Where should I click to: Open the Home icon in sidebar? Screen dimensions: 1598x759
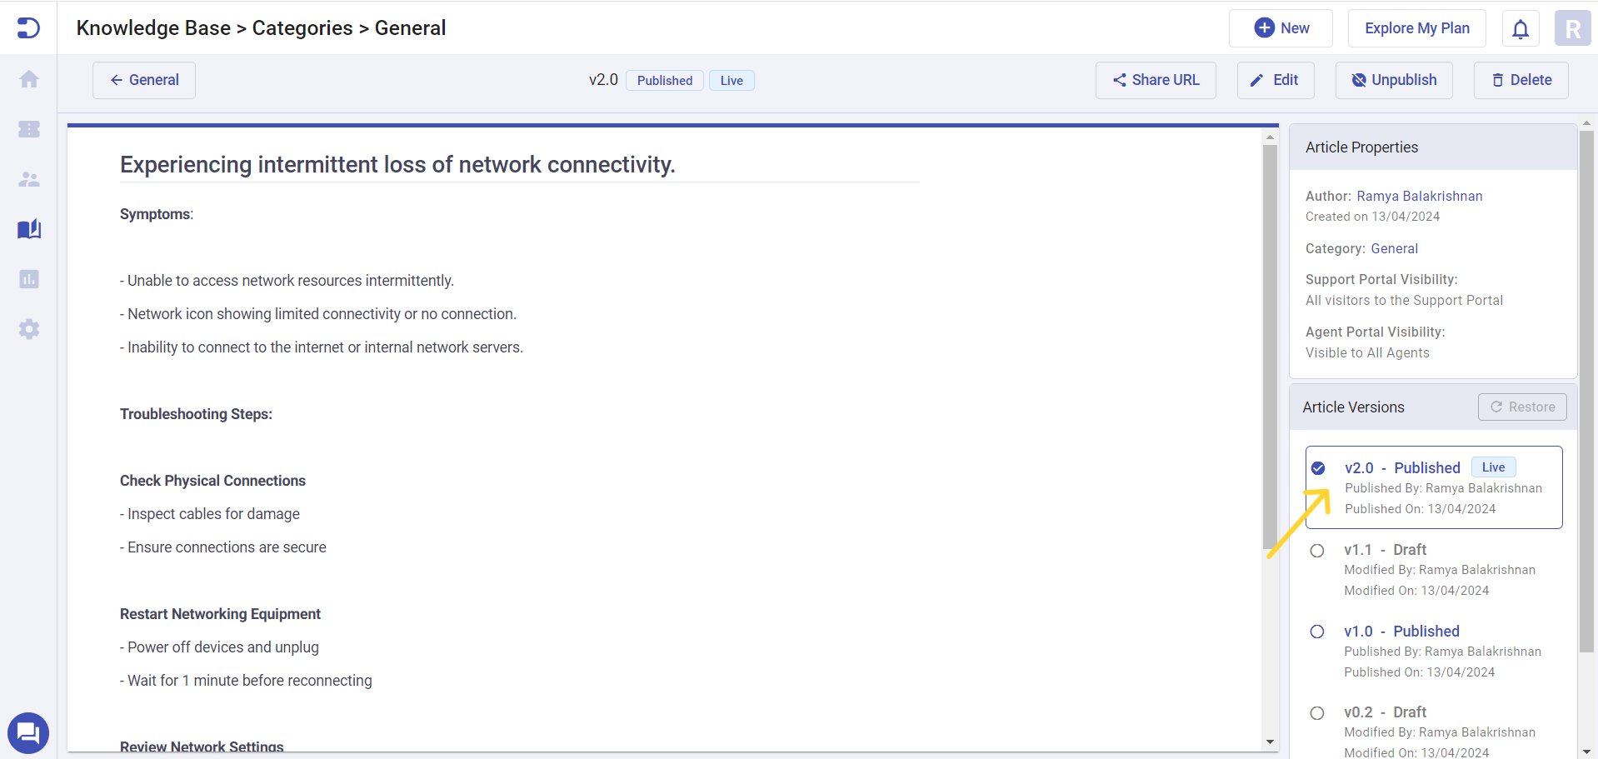[29, 79]
